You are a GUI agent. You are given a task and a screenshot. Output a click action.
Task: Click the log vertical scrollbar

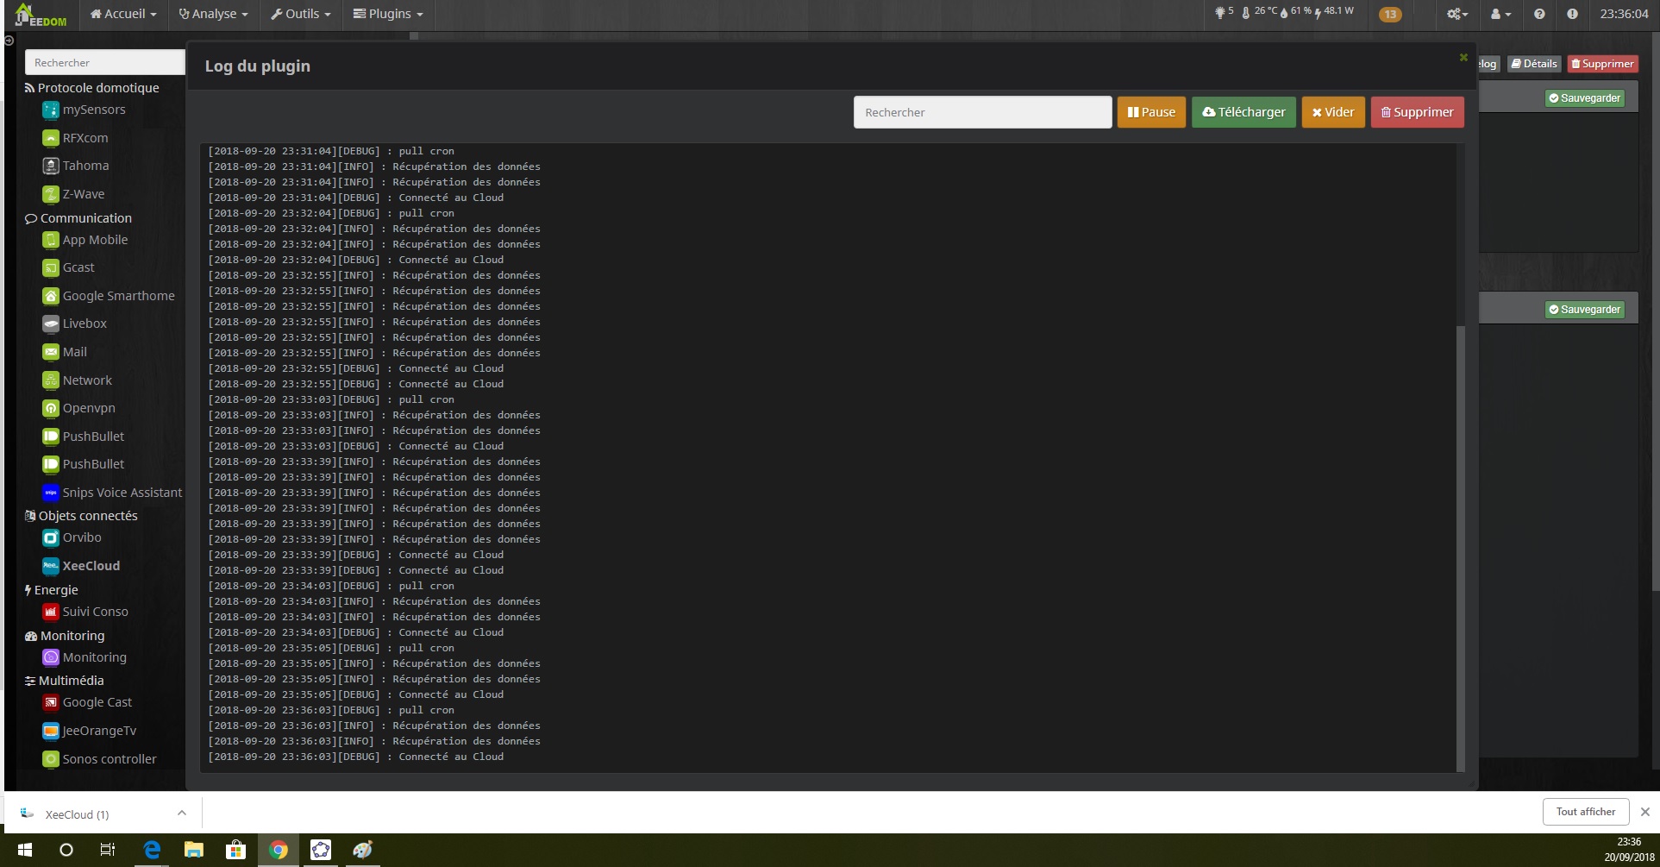pos(1460,548)
